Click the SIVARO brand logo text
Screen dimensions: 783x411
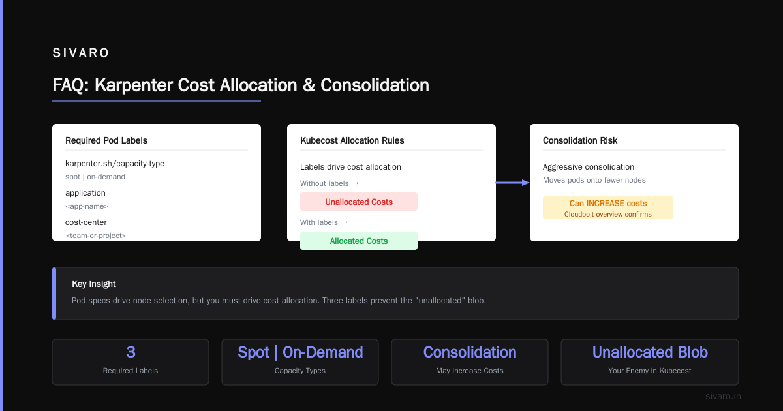coord(81,53)
